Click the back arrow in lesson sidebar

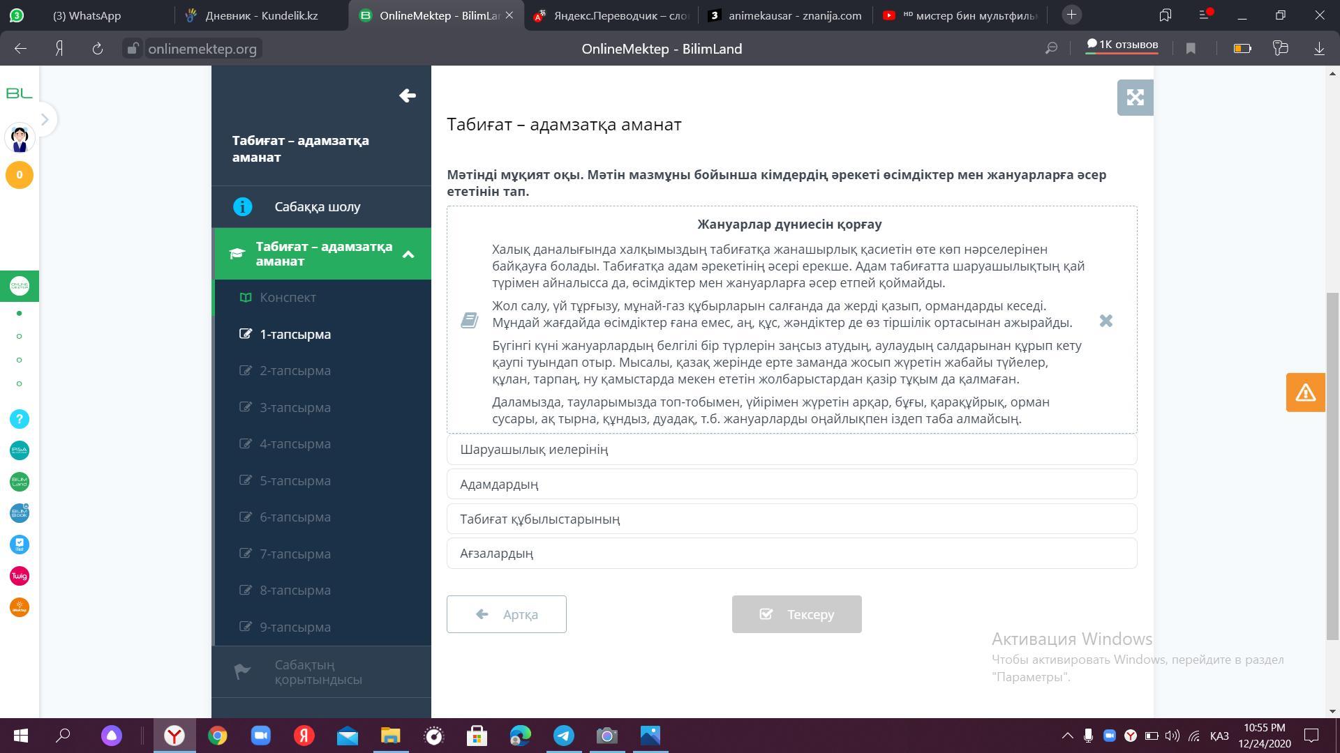pyautogui.click(x=408, y=96)
